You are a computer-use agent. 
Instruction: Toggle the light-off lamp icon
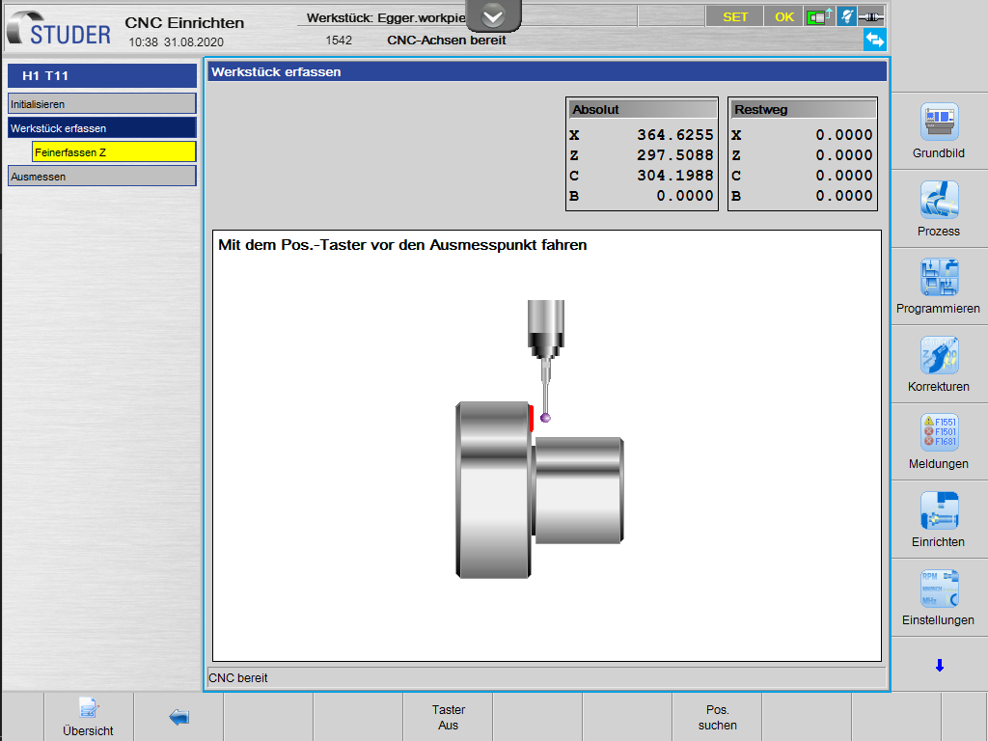(847, 16)
